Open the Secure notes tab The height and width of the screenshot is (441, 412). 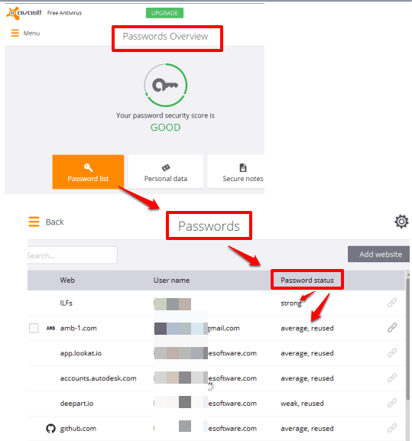236,171
